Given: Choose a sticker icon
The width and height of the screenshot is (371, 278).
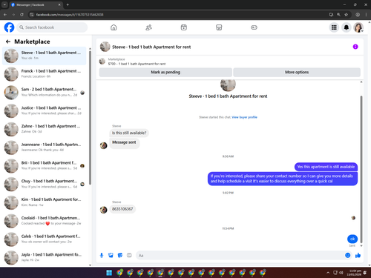Looking at the screenshot, I should [x=120, y=255].
